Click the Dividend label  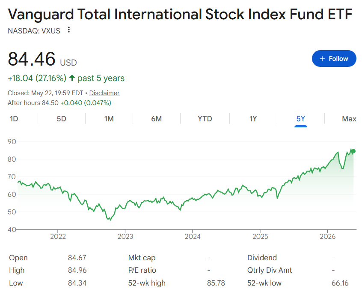(262, 258)
